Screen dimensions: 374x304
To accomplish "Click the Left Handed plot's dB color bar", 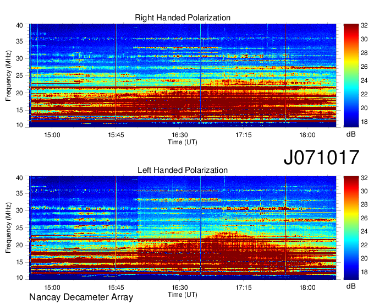I will pyautogui.click(x=351, y=228).
